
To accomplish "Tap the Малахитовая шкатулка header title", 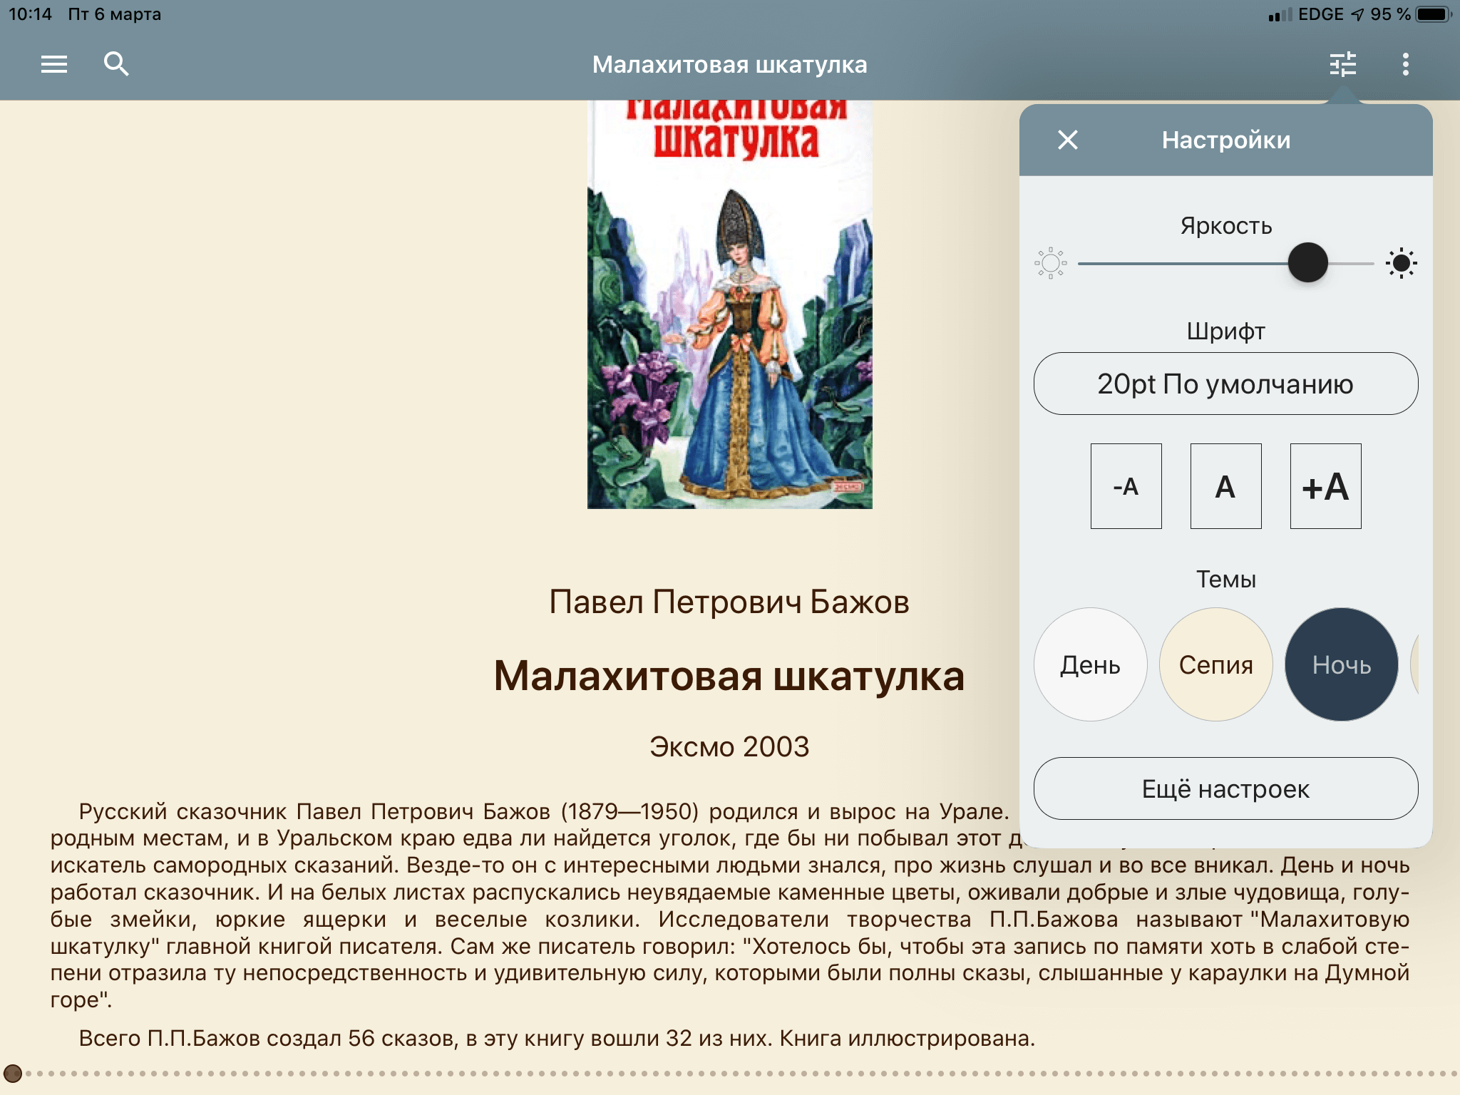I will pyautogui.click(x=729, y=64).
